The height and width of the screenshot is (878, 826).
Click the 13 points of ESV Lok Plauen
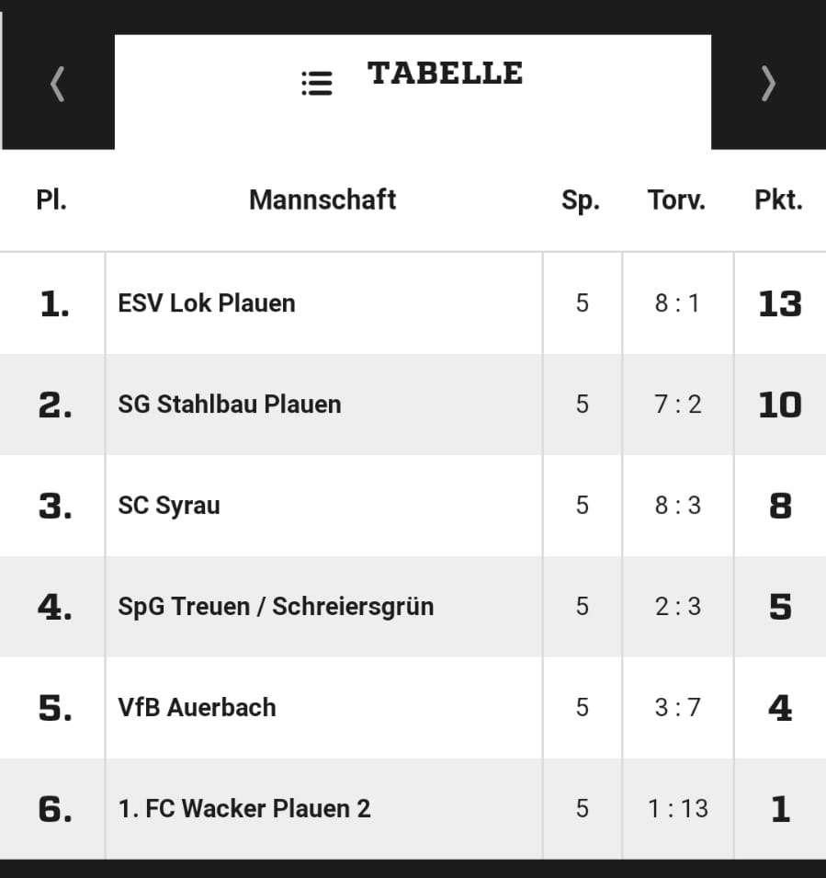[780, 304]
